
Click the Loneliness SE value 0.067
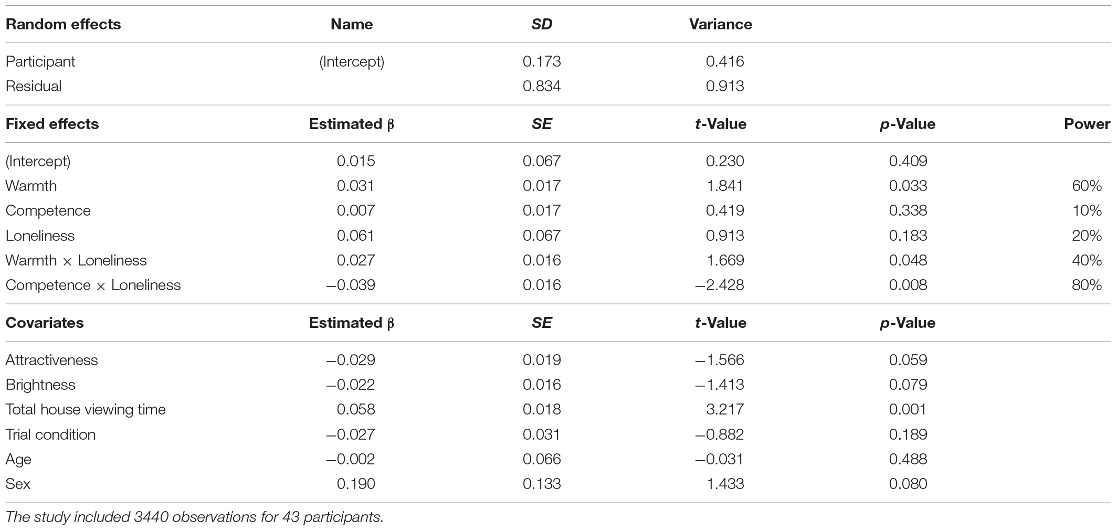[x=542, y=236]
